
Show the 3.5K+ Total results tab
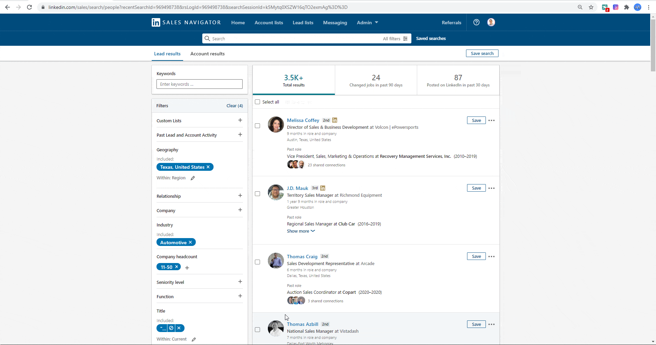pyautogui.click(x=294, y=80)
